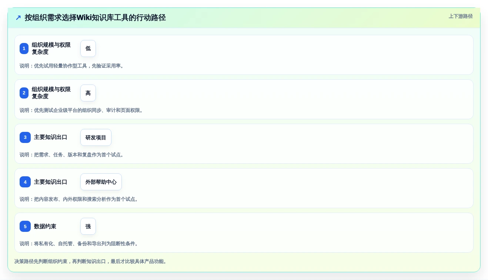Select the 高 option chip
Image resolution: width=488 pixels, height=280 pixels.
[x=88, y=93]
